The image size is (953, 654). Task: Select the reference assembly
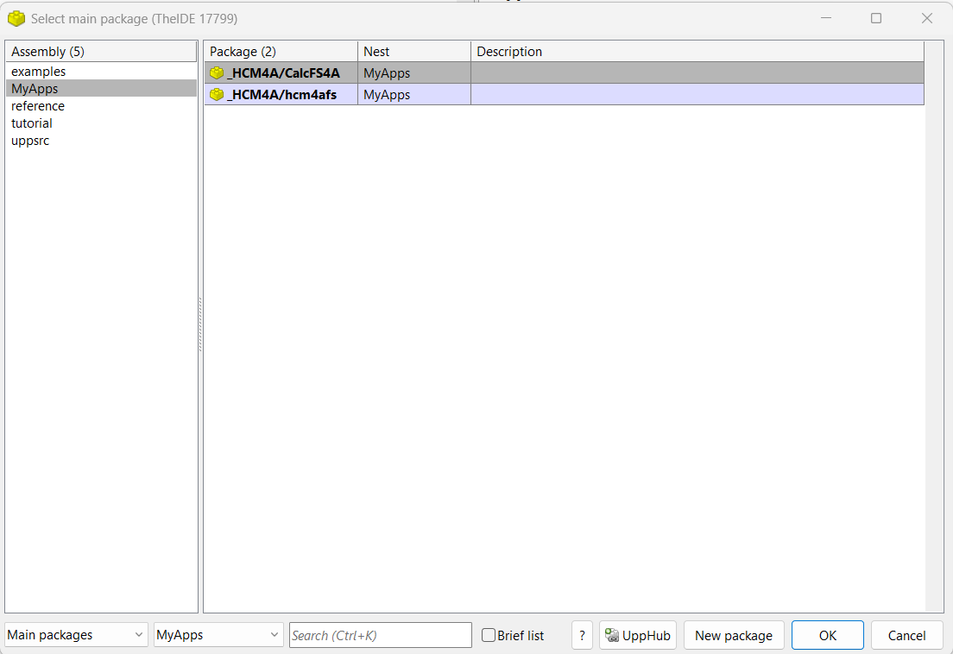38,105
